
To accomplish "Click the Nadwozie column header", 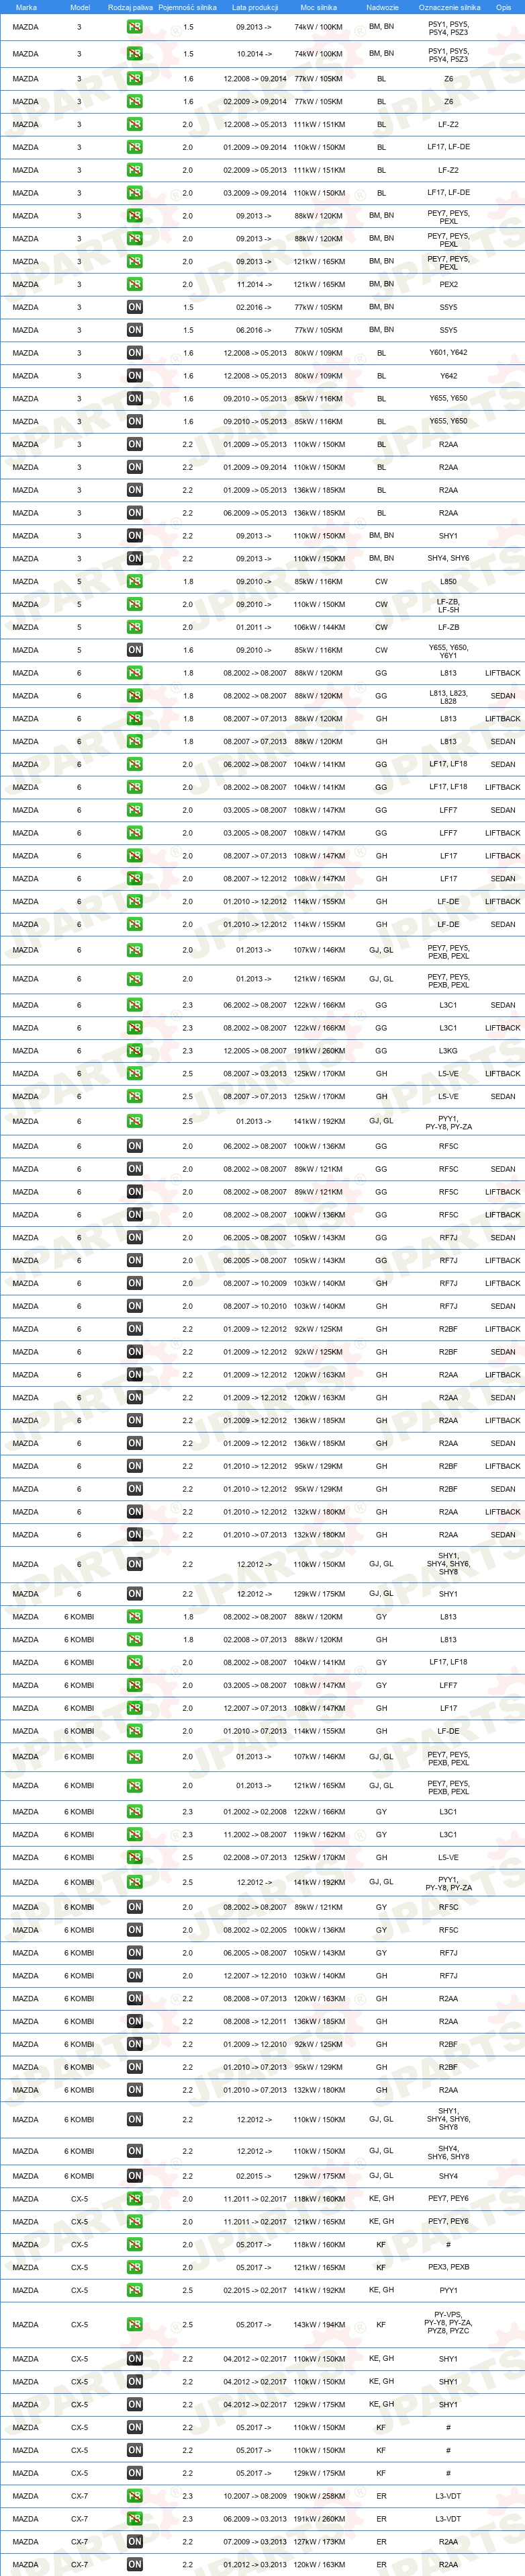I will click(x=382, y=7).
